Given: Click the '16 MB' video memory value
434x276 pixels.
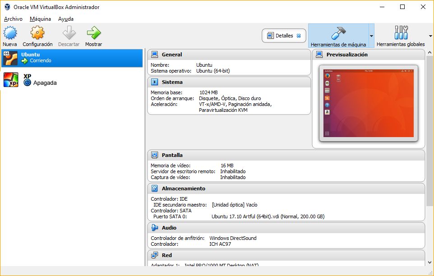Looking at the screenshot, I should tap(227, 166).
